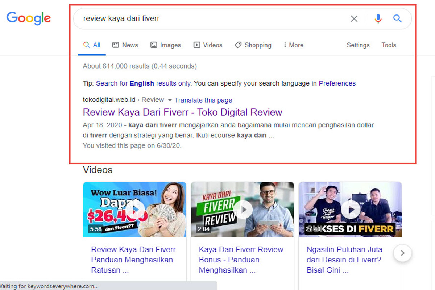Expand the More menu
Screen dimensions: 435x290
(x=293, y=45)
